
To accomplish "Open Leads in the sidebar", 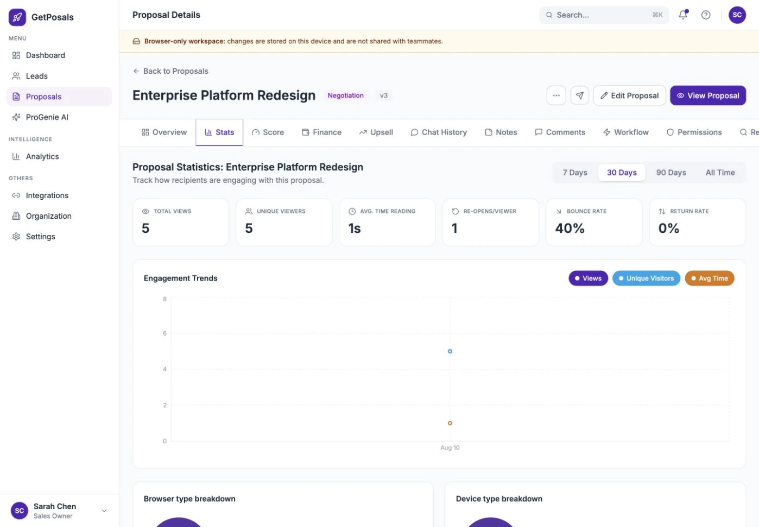I will click(59, 76).
